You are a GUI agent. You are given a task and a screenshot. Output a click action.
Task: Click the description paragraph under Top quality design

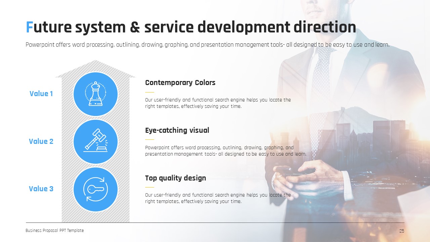click(x=218, y=198)
